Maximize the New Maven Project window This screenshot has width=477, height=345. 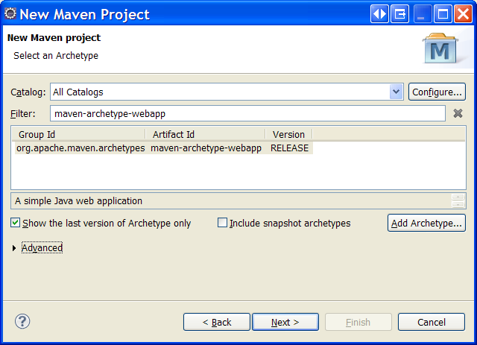click(443, 14)
